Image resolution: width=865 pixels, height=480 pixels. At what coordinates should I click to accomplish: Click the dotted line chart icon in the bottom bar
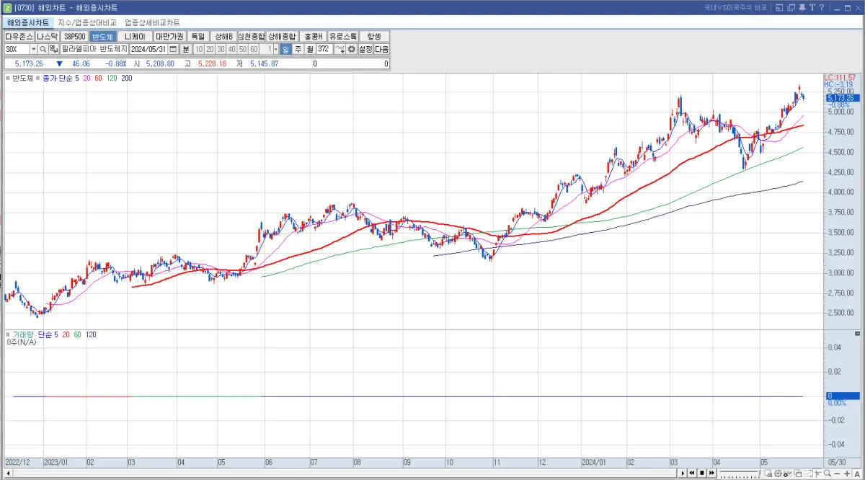pyautogui.click(x=807, y=473)
